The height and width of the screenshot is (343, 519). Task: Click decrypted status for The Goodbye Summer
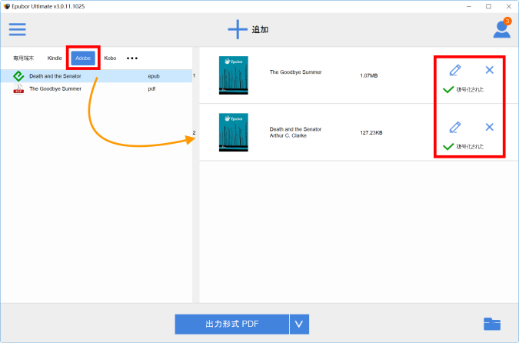pyautogui.click(x=463, y=90)
